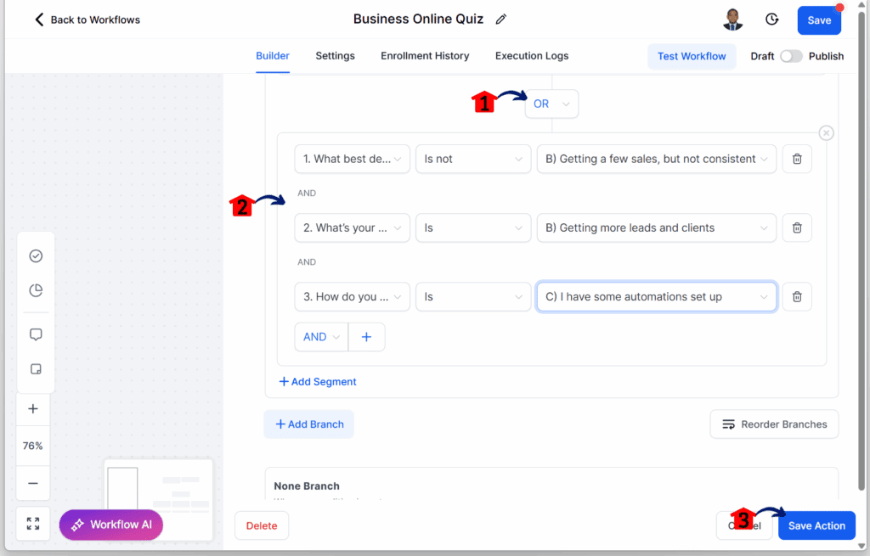
Task: Delete the third condition with its trash icon
Action: click(x=797, y=296)
